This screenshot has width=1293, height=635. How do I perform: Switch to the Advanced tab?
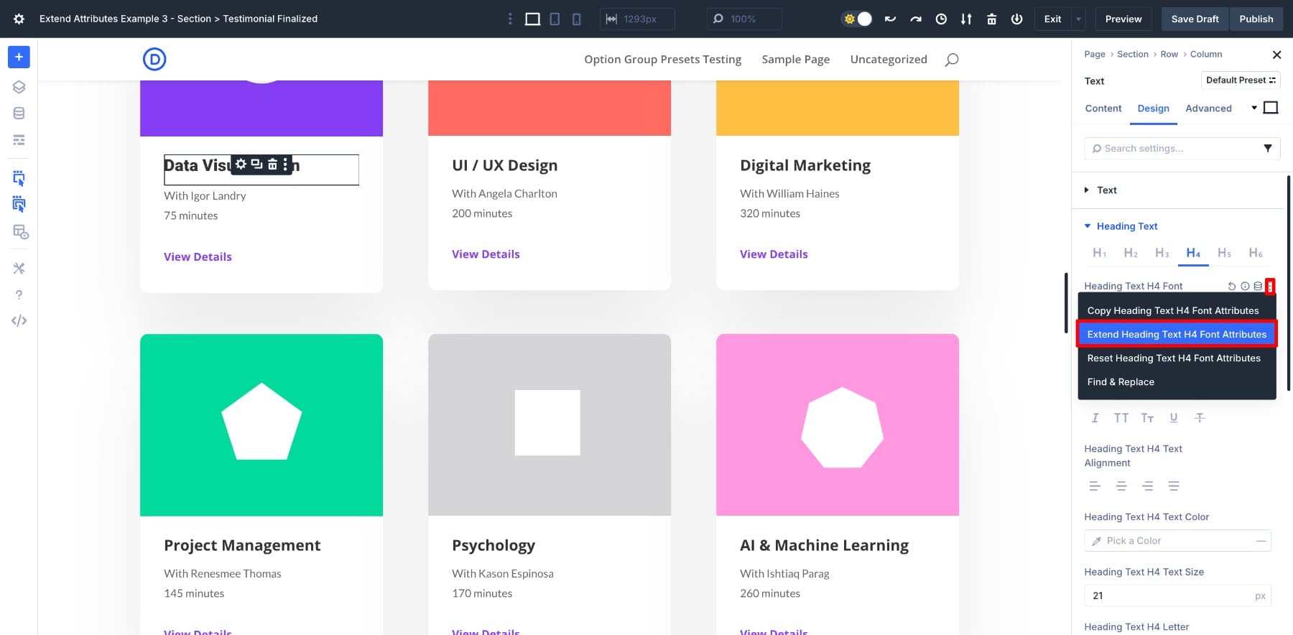[1208, 108]
